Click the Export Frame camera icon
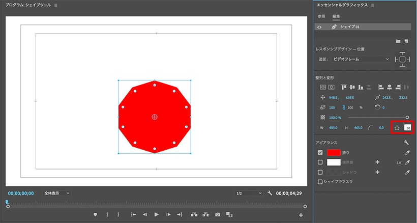 pyautogui.click(x=218, y=214)
